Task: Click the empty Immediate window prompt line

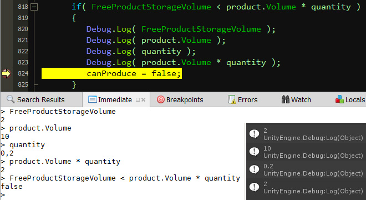Action: tap(122, 195)
